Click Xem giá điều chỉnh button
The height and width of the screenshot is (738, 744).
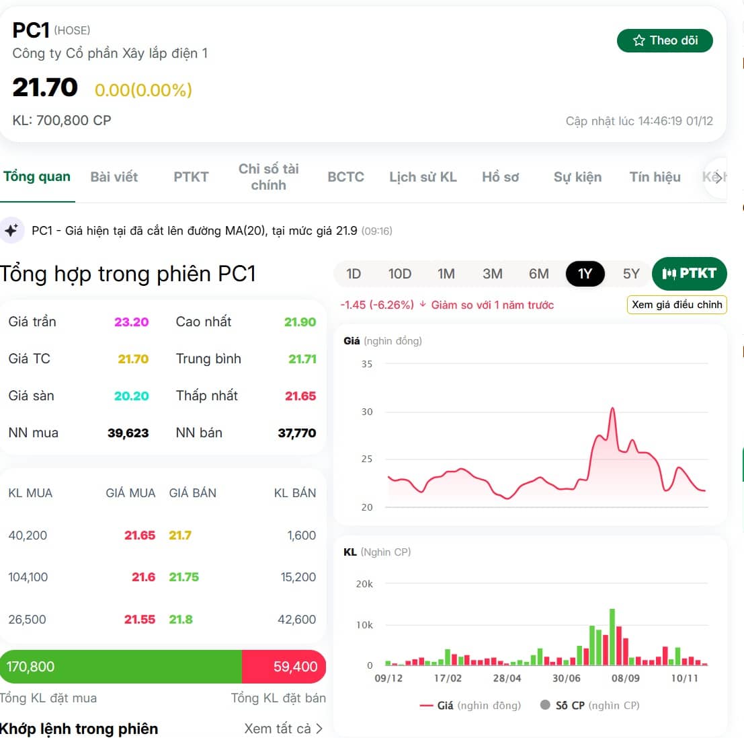[x=677, y=305]
